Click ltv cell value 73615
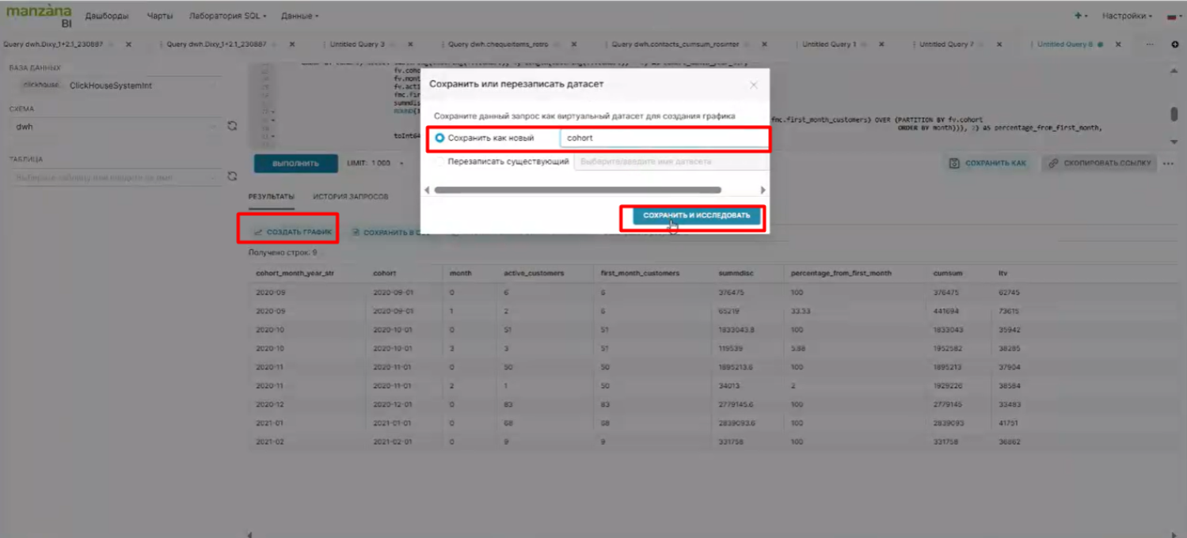The width and height of the screenshot is (1187, 538). tap(1009, 311)
